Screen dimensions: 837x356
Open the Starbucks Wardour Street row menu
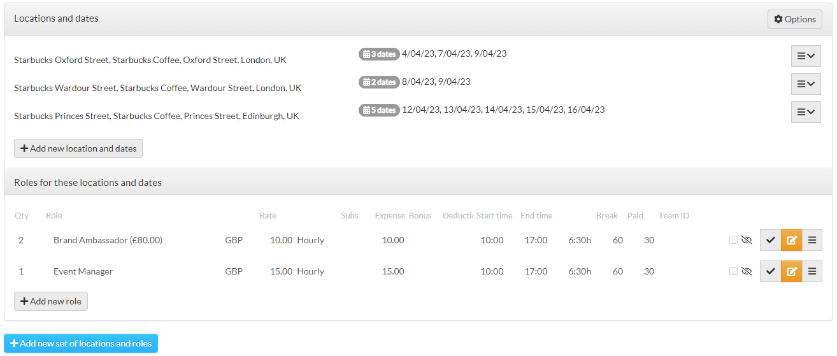coord(806,84)
